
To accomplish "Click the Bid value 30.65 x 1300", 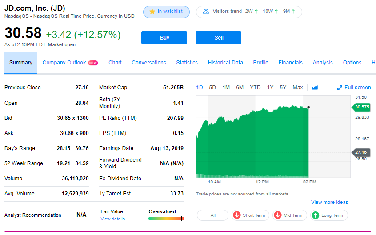I will (73, 118).
